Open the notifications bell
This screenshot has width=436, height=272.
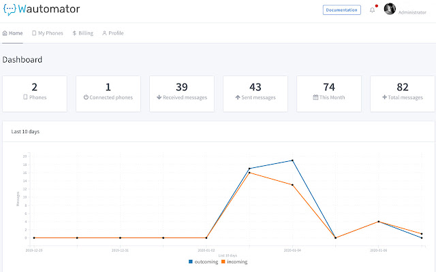point(372,10)
